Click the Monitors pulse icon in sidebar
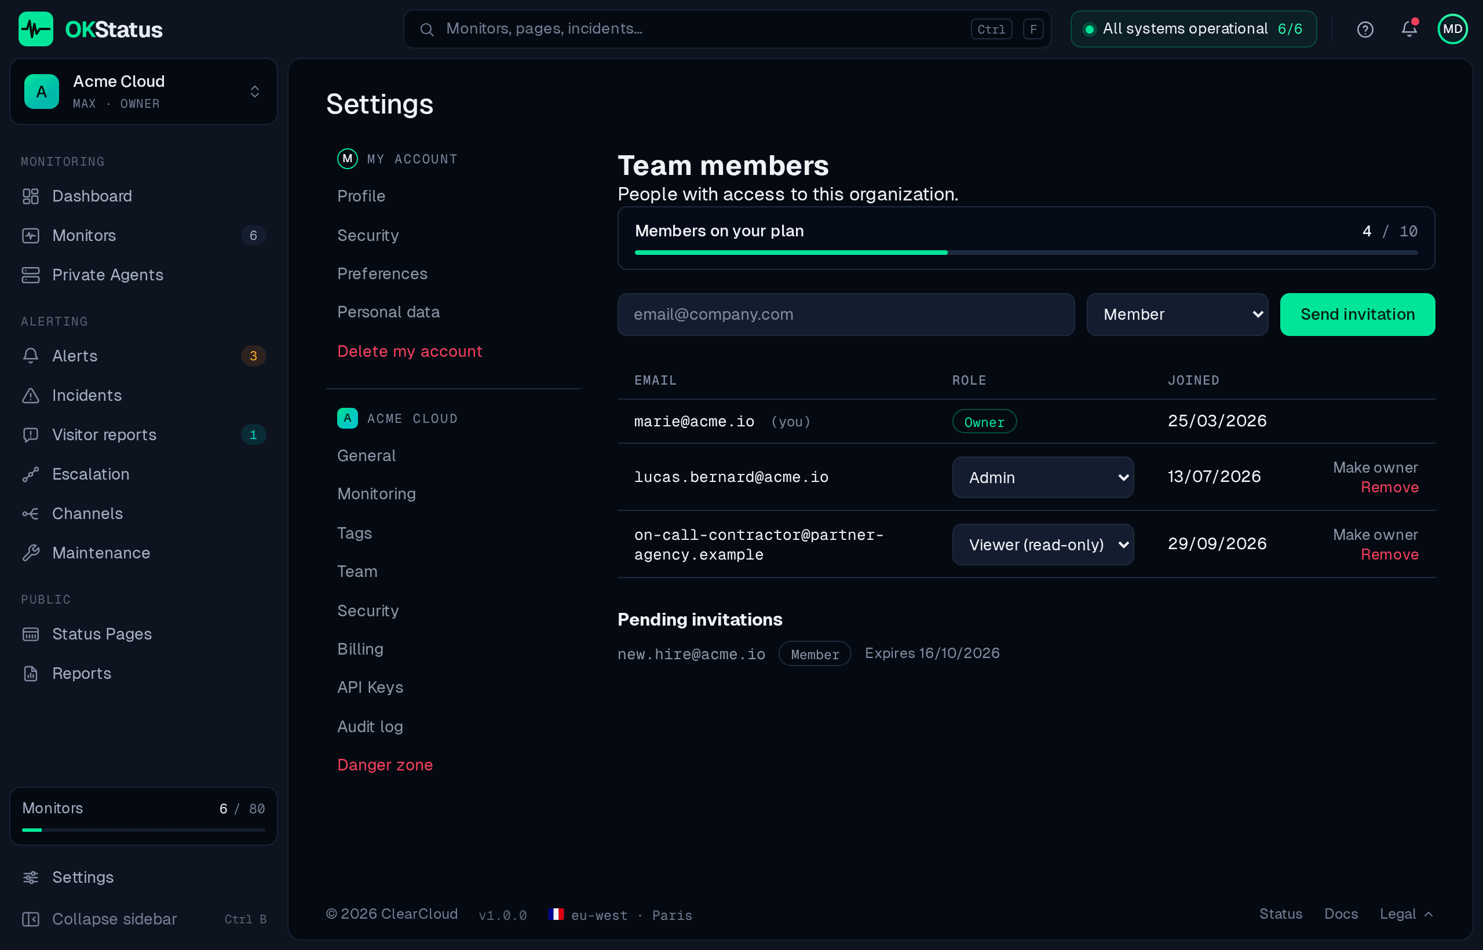Image resolution: width=1483 pixels, height=950 pixels. click(x=31, y=236)
